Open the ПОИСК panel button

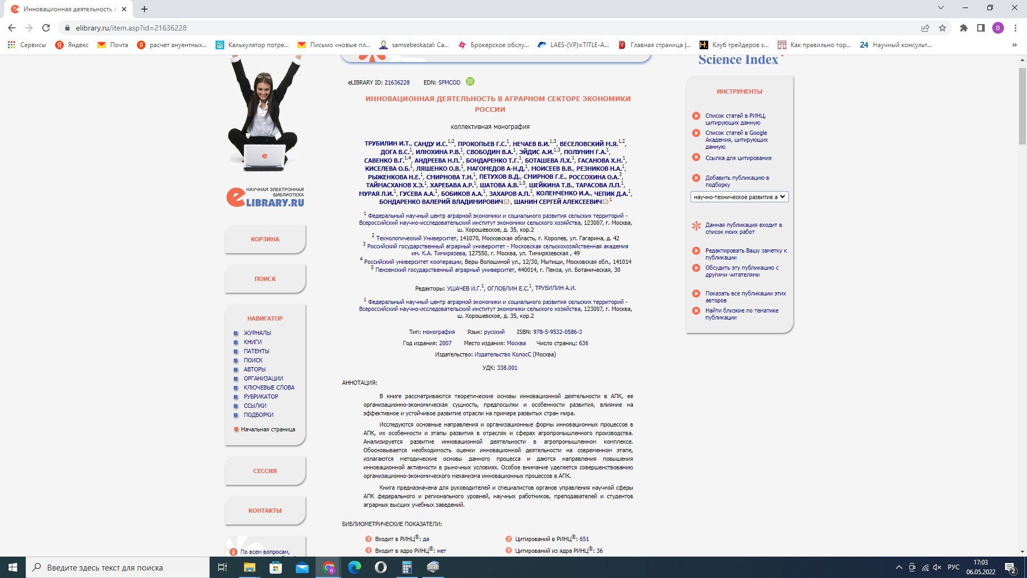pyautogui.click(x=265, y=279)
